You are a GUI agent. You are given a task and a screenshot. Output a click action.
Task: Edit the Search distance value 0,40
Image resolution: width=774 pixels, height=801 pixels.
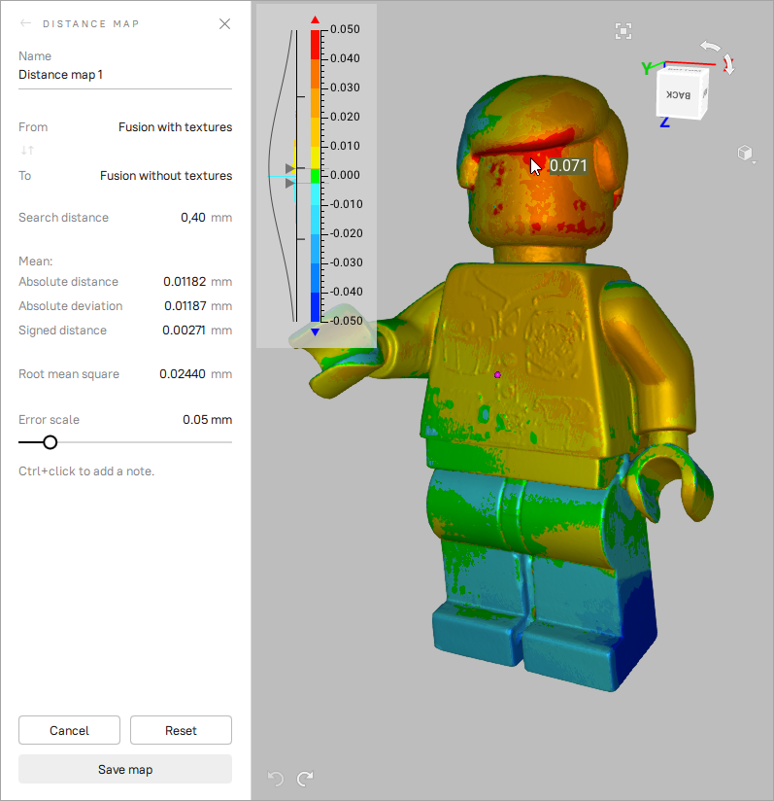(193, 217)
